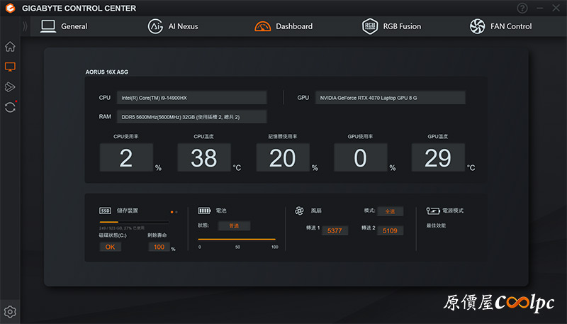
Task: Open the update sync sidebar icon
Action: 10,107
